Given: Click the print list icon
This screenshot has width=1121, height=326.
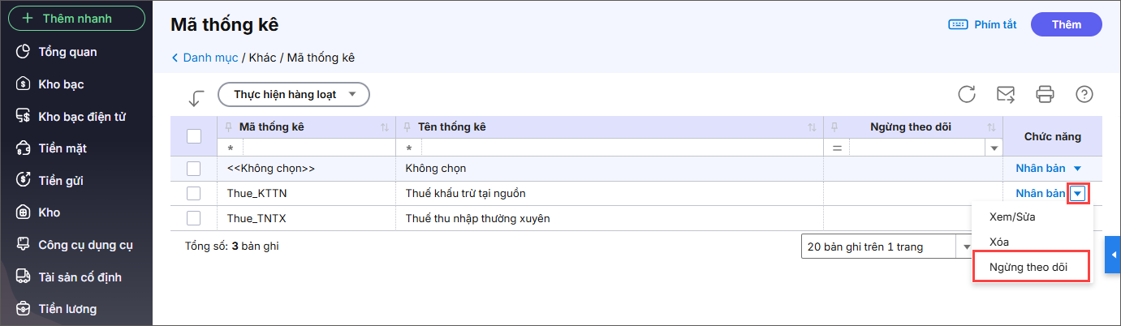Looking at the screenshot, I should click(x=1045, y=94).
